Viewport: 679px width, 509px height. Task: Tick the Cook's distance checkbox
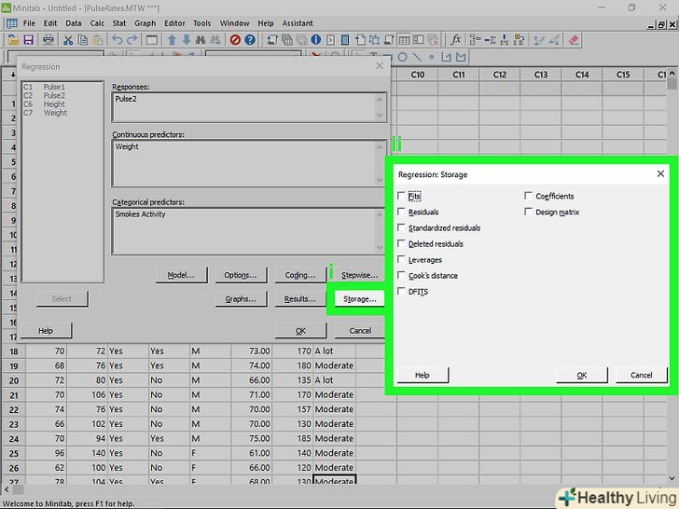[x=402, y=276]
